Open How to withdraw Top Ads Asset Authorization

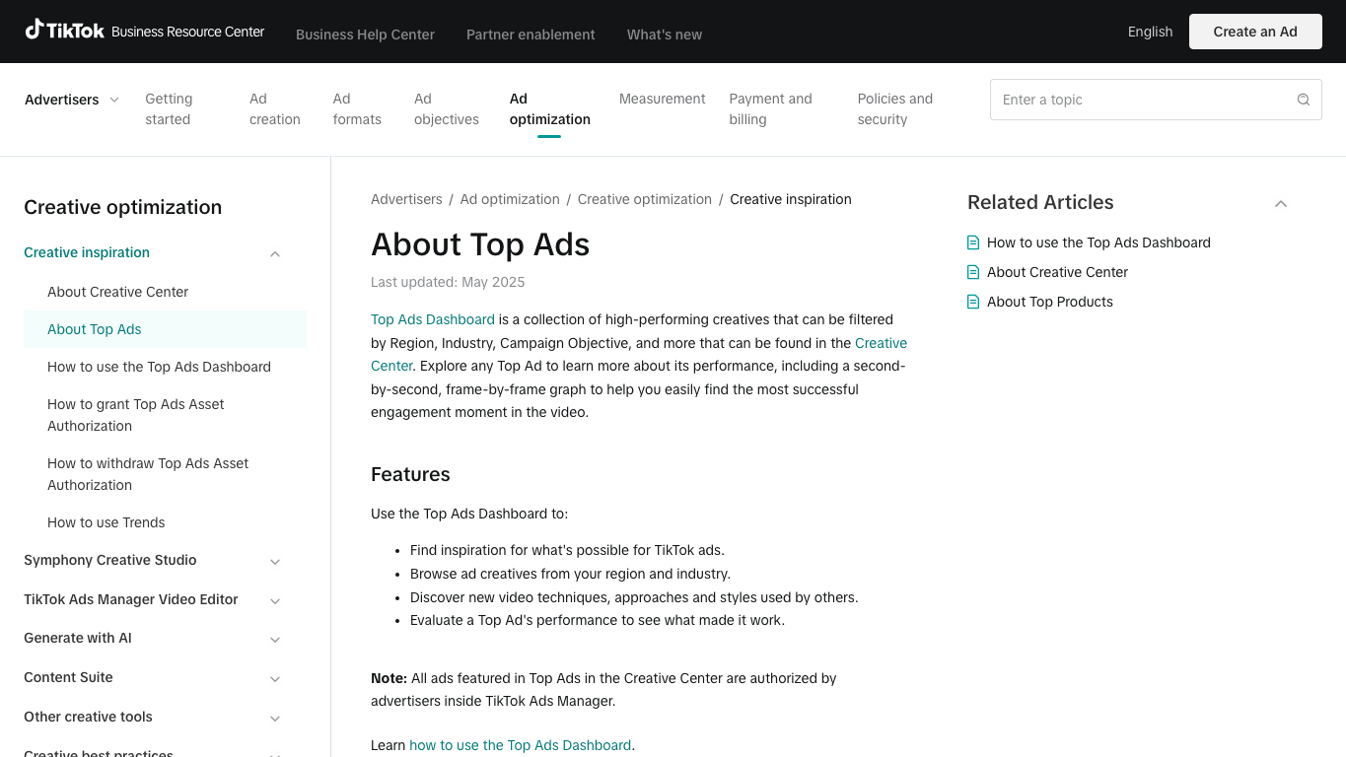(x=148, y=474)
